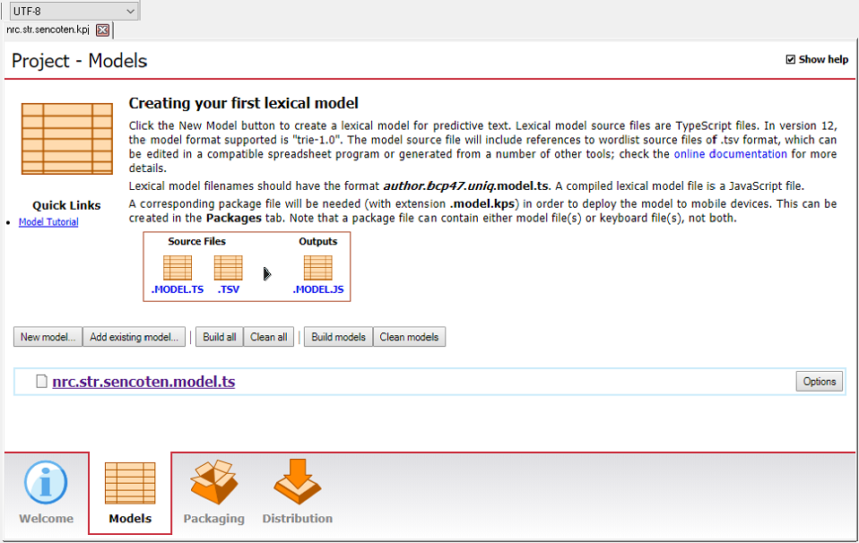Click the Project - Models heading
Viewport: 859px width, 543px height.
(x=80, y=60)
